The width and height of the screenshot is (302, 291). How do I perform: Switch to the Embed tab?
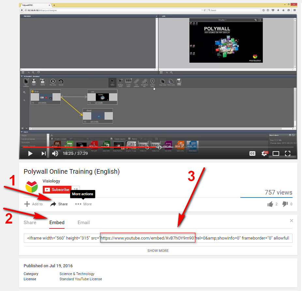point(57,223)
